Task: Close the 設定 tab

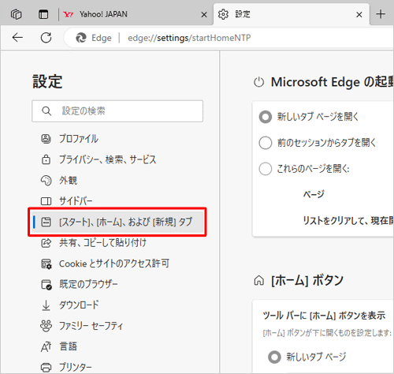Action: click(359, 15)
